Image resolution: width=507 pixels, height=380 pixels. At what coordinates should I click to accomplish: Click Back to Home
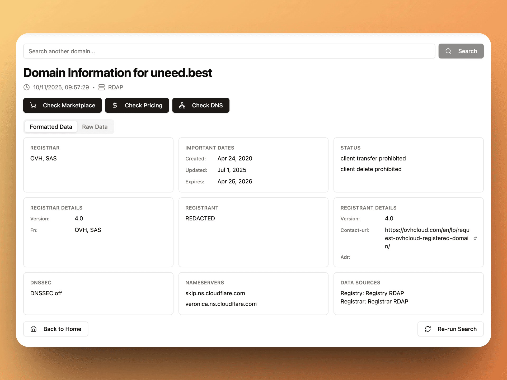tap(55, 329)
